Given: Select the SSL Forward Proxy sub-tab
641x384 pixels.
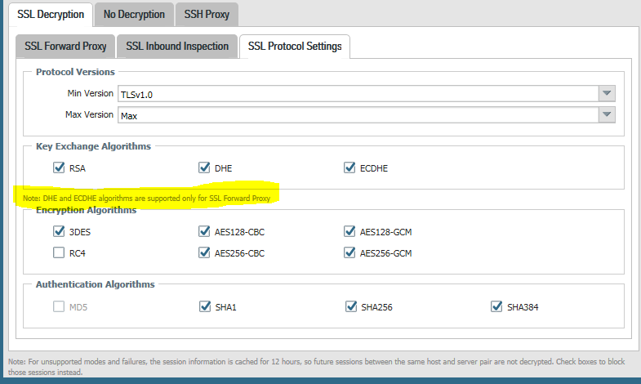Looking at the screenshot, I should [x=65, y=47].
